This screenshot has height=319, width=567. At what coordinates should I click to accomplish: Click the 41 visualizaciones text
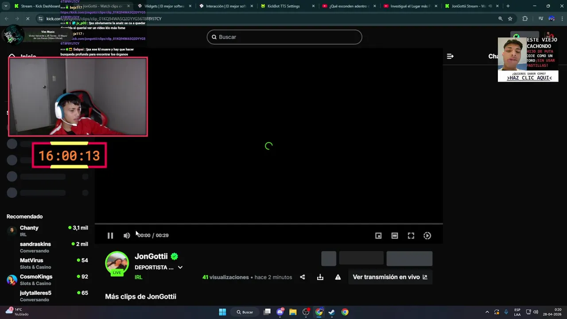(x=225, y=277)
